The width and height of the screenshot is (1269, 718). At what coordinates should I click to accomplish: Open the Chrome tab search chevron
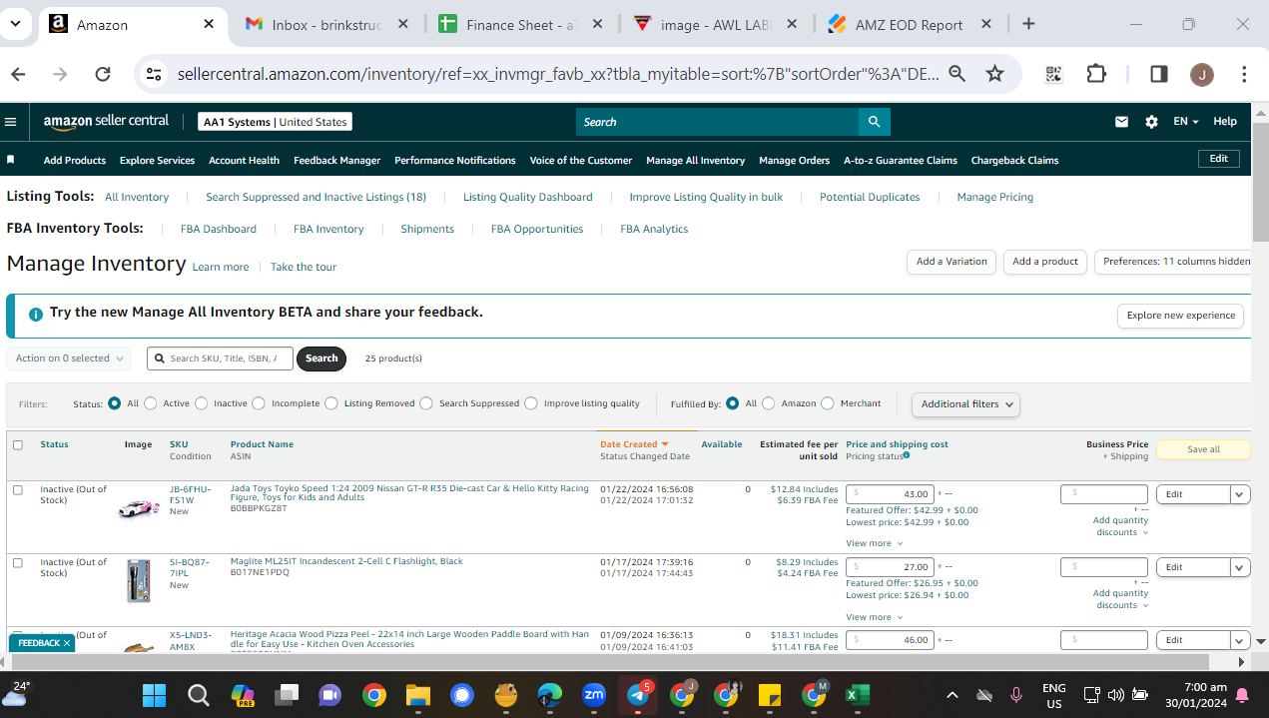(x=15, y=24)
